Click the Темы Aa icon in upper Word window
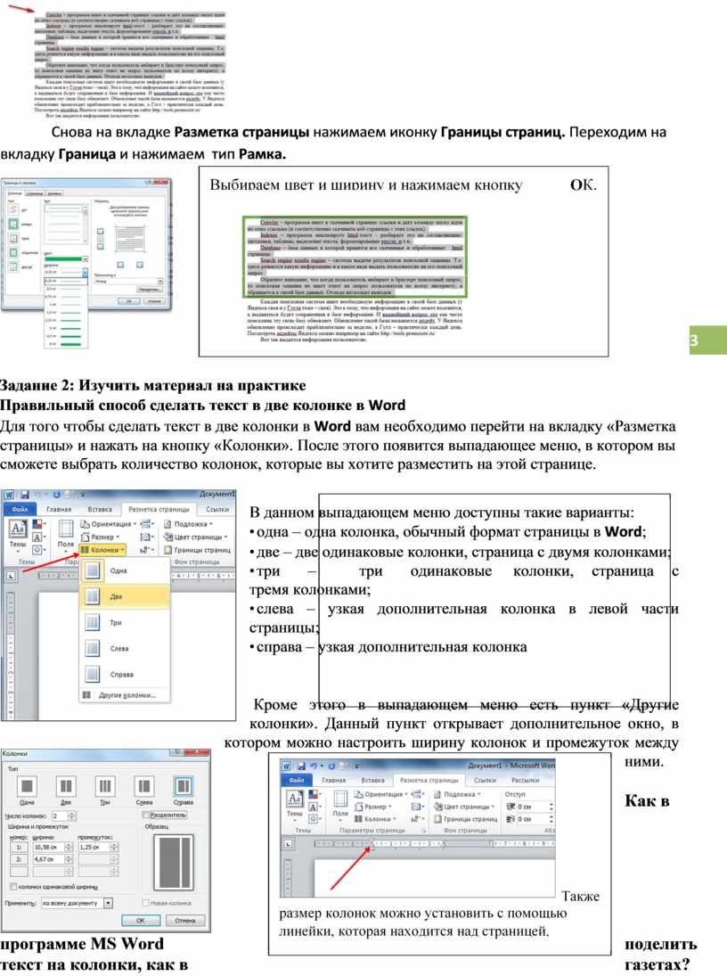727x976 pixels. click(18, 529)
